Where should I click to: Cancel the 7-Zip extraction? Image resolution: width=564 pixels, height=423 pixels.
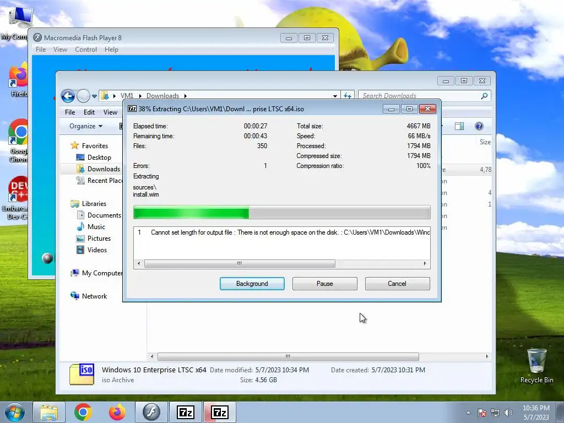pyautogui.click(x=397, y=284)
